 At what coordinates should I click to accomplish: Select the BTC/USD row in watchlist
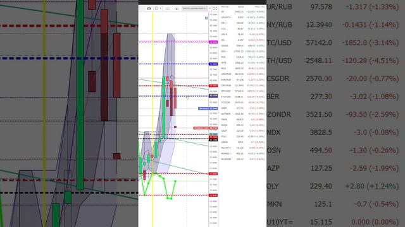[x=243, y=91]
